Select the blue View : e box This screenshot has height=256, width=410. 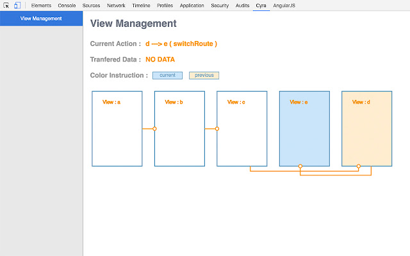click(x=304, y=129)
